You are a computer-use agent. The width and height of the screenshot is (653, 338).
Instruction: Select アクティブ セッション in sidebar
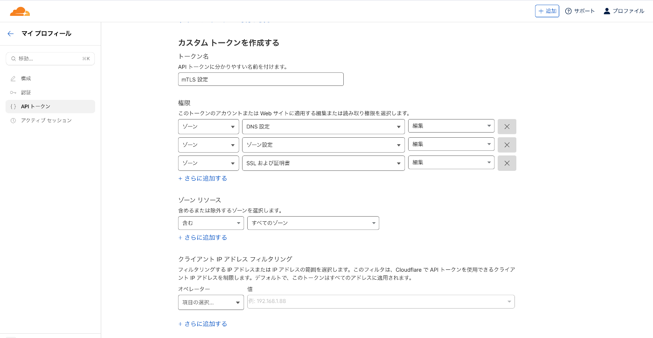[46, 120]
